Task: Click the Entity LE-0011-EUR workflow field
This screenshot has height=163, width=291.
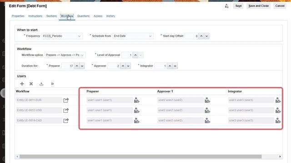Action: coord(39,100)
